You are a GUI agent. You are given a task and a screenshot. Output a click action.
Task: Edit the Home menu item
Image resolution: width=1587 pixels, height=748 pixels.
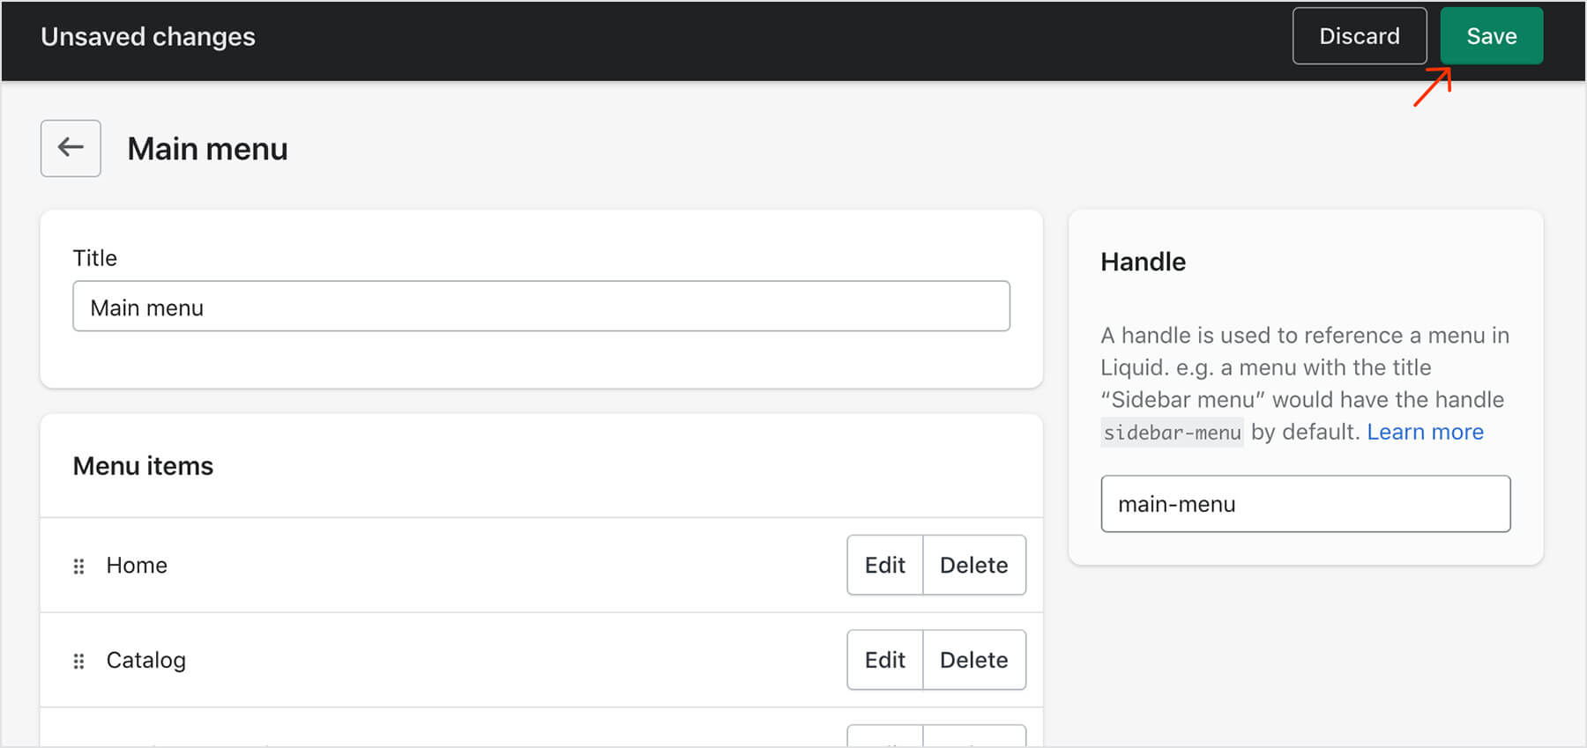[x=884, y=565]
